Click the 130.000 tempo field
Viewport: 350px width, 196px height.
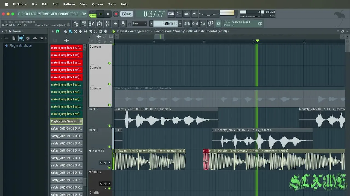126,14
